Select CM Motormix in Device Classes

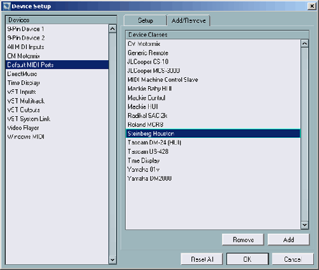click(213, 44)
